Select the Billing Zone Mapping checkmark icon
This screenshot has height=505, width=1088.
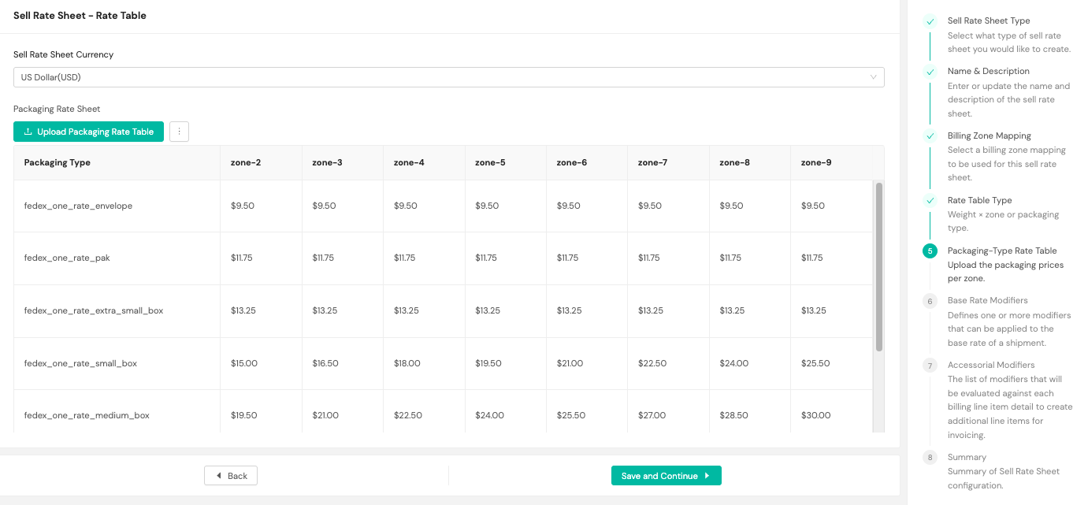pos(930,136)
